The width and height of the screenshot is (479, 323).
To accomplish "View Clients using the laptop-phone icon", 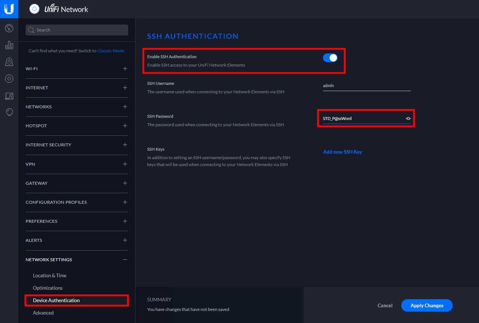I will point(9,96).
